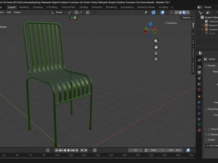Image resolution: width=218 pixels, height=163 pixels.
Task: Open the viewport Options dropdown
Action: click(x=188, y=18)
